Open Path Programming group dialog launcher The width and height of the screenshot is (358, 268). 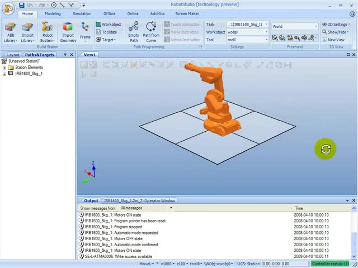point(201,46)
